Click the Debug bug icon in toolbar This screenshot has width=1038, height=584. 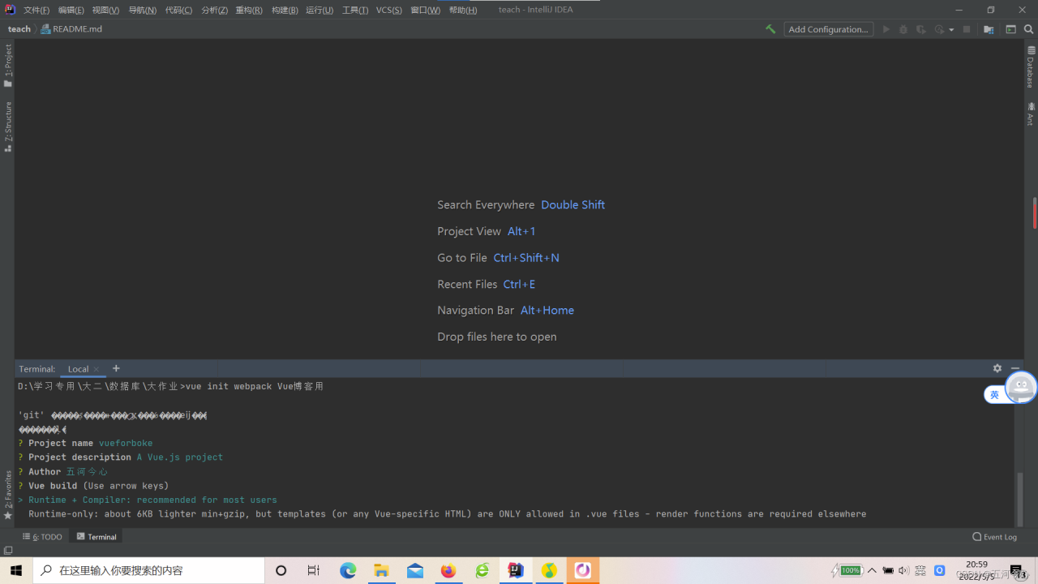point(903,29)
